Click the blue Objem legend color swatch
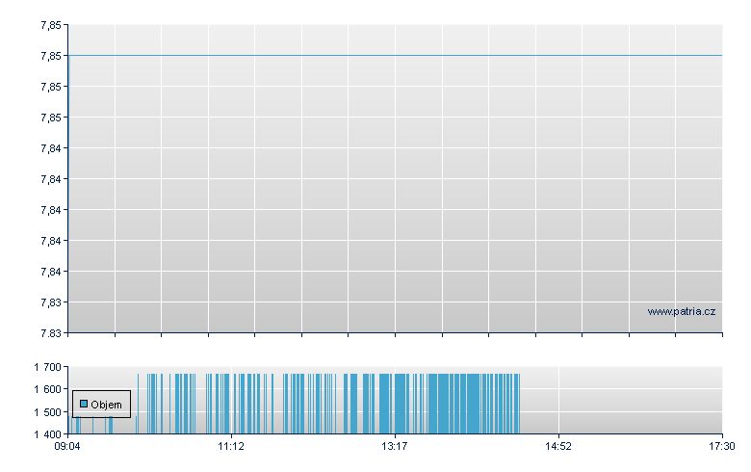Viewport: 751px width, 472px height. tap(84, 404)
